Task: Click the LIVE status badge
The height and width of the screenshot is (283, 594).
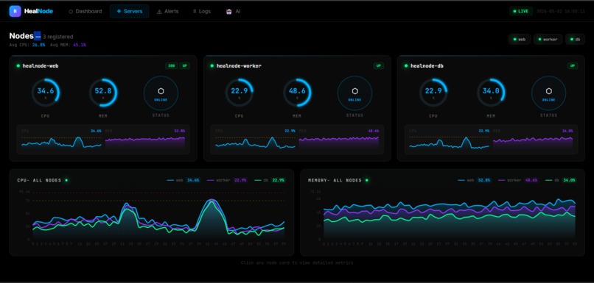Action: 521,11
